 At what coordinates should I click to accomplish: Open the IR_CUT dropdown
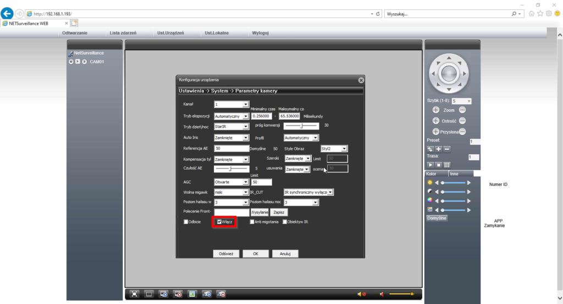coord(308,192)
